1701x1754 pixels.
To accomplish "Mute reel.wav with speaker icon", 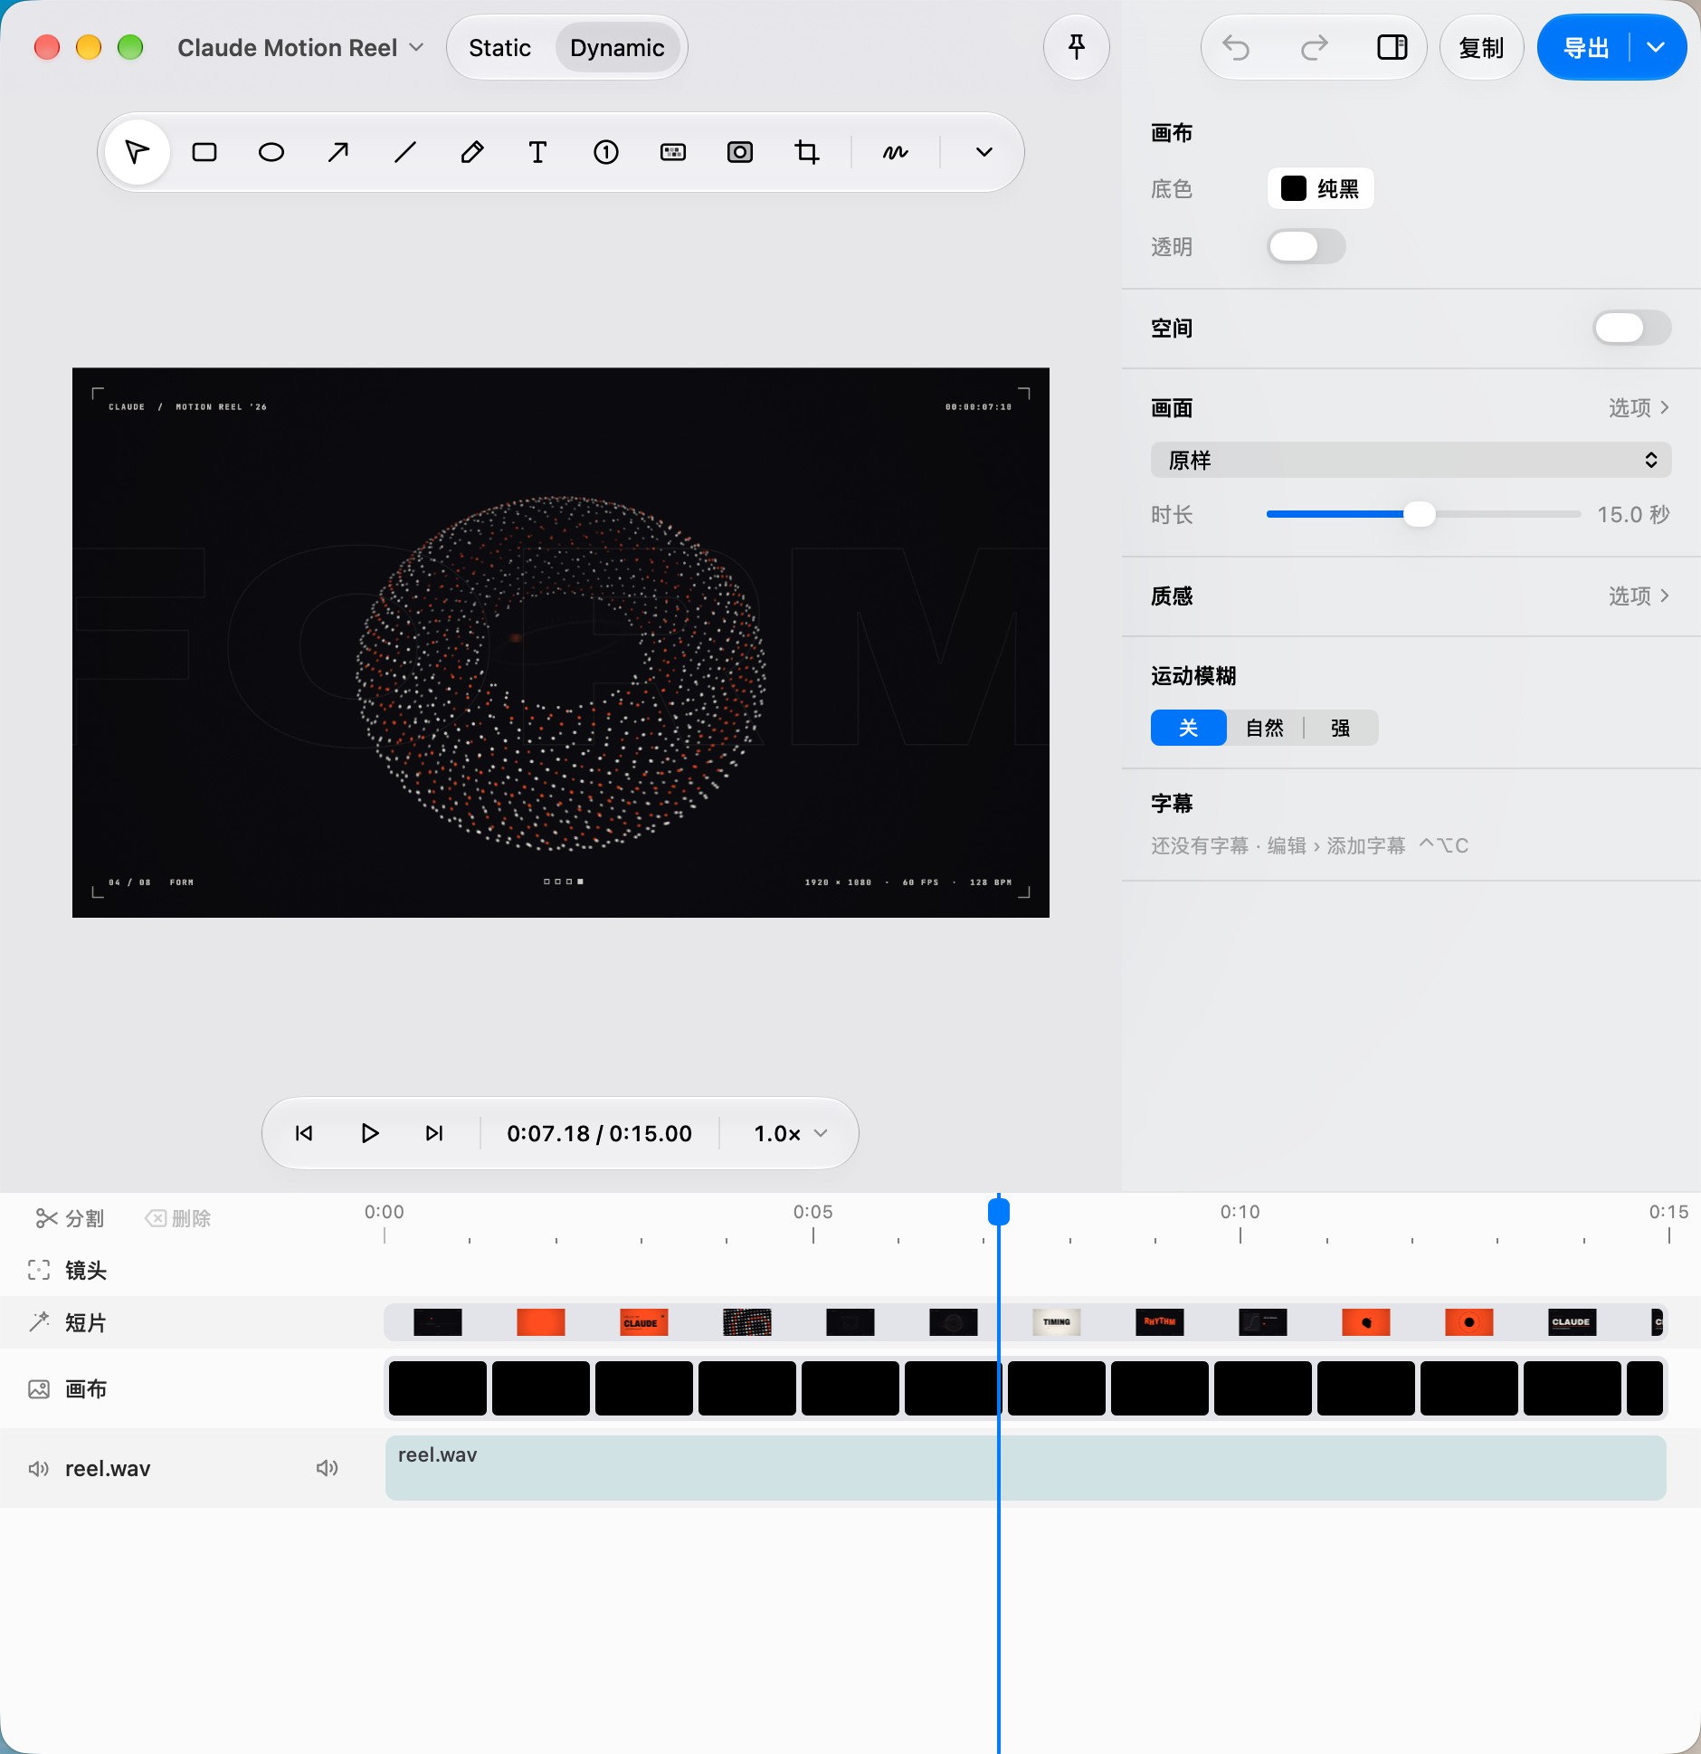I will 328,1468.
